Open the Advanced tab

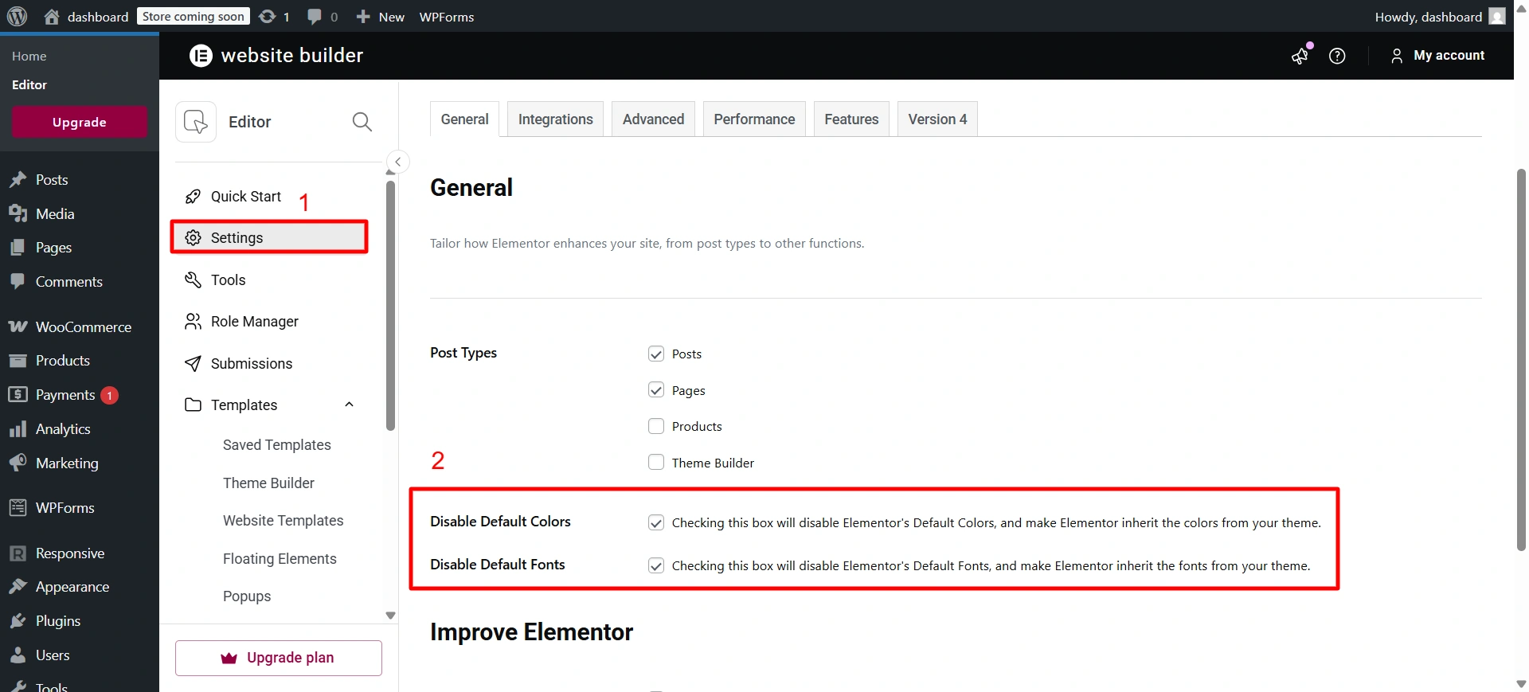coord(654,119)
